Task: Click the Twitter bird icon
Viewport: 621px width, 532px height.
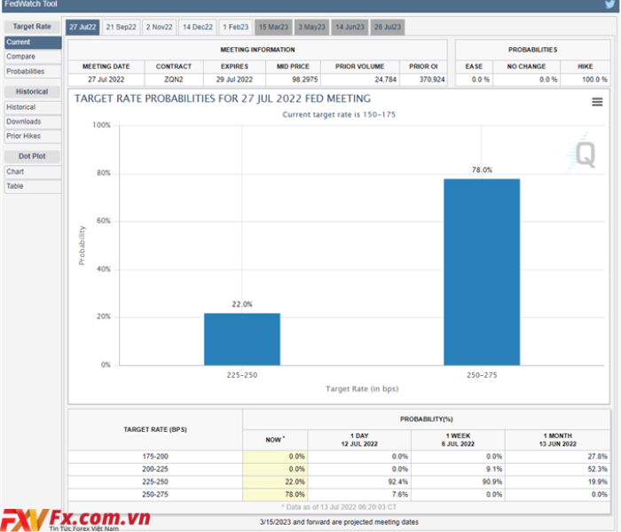Action: tap(610, 4)
